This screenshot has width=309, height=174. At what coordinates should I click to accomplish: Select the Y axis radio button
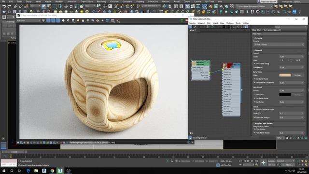pos(289,60)
